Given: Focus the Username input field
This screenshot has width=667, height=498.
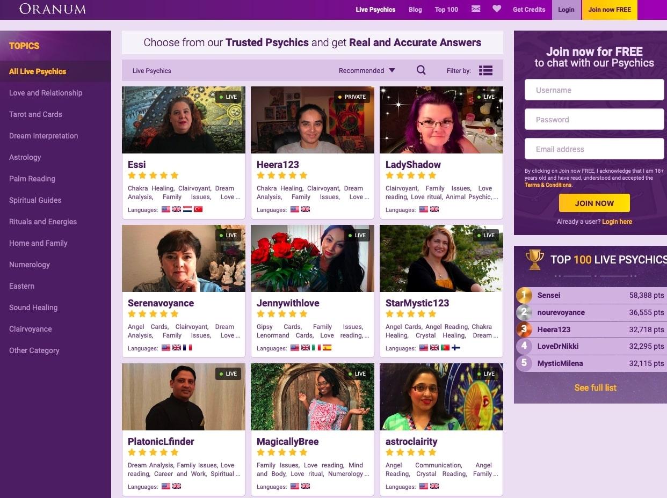Looking at the screenshot, I should point(594,90).
